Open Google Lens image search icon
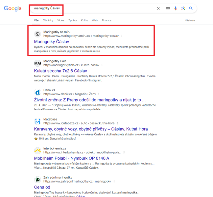The height and width of the screenshot is (197, 213). point(183,9)
